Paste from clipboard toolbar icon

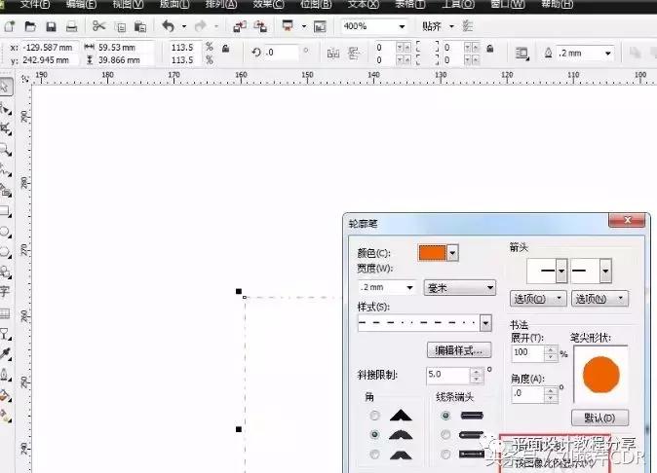click(x=140, y=27)
